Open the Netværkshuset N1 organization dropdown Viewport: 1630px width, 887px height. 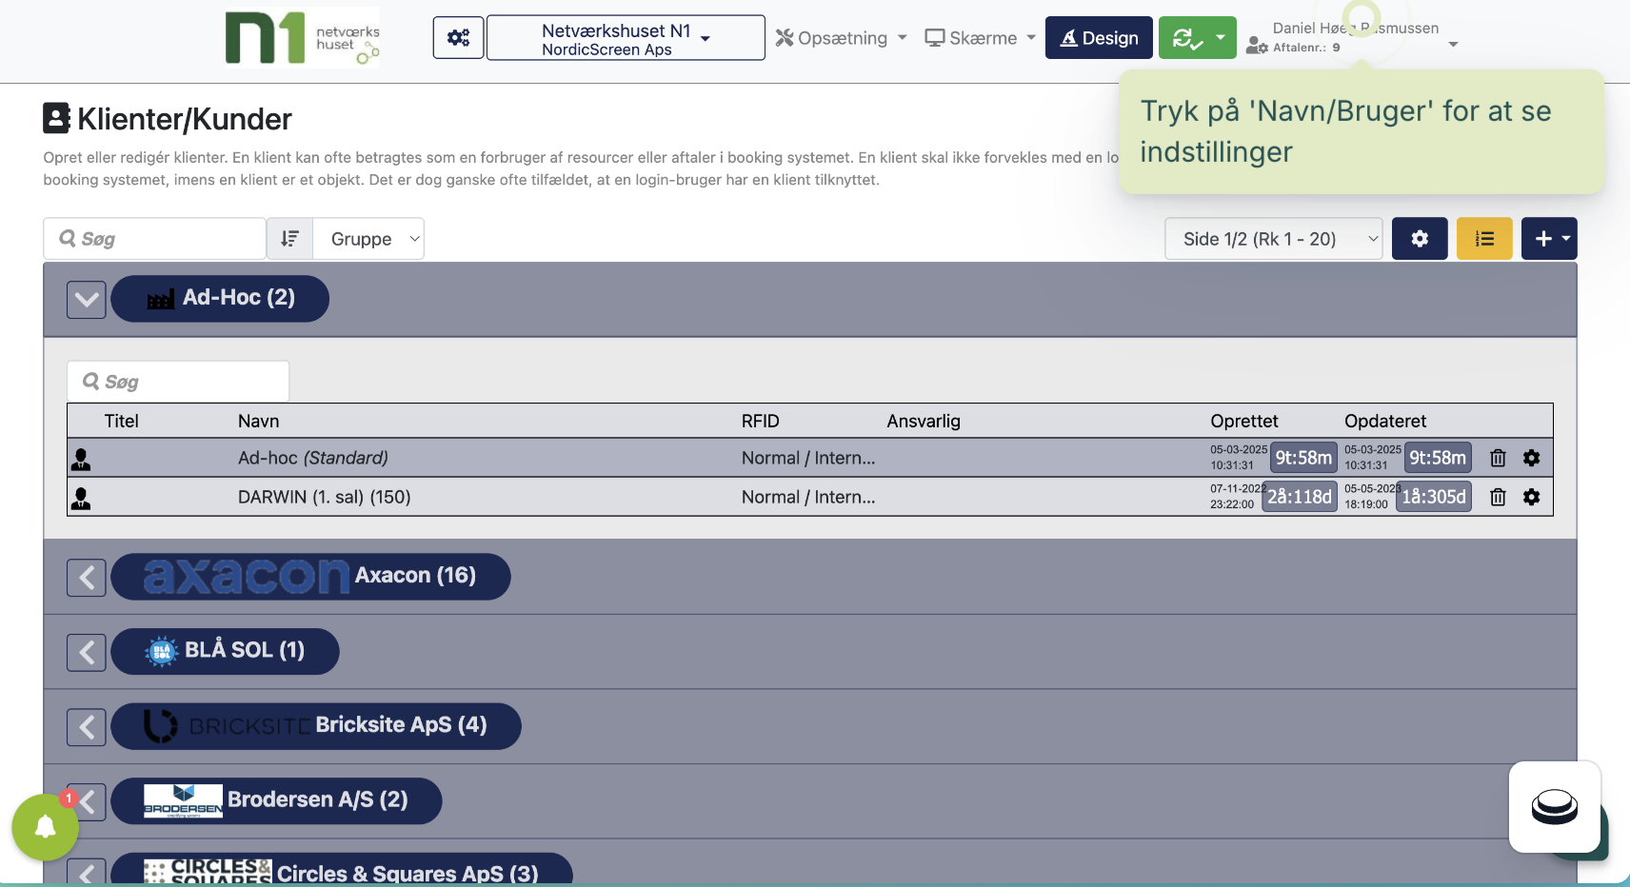[626, 37]
